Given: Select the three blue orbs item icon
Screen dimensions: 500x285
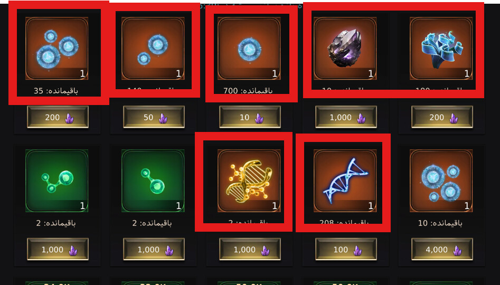Looking at the screenshot, I should point(57,49).
